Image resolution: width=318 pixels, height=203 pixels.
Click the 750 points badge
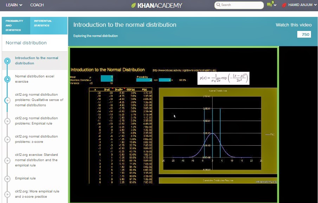pos(304,34)
